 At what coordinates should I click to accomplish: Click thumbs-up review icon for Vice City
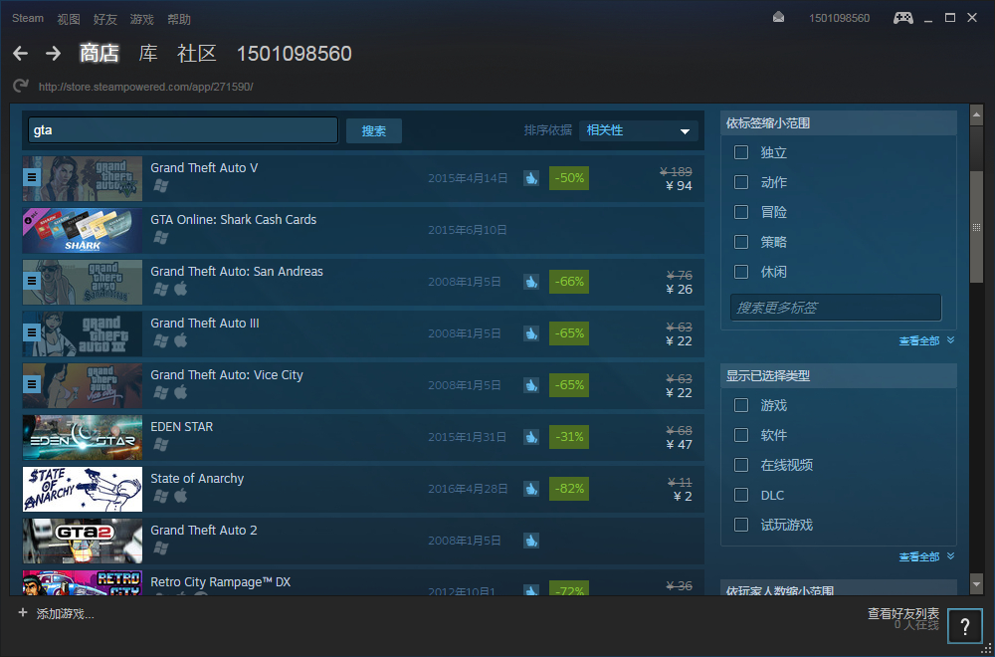[x=531, y=385]
